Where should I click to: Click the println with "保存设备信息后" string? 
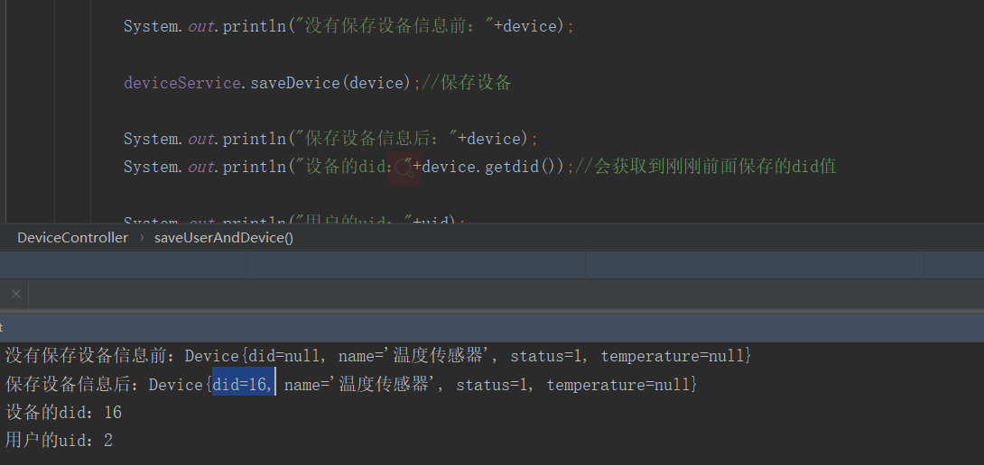pyautogui.click(x=330, y=139)
